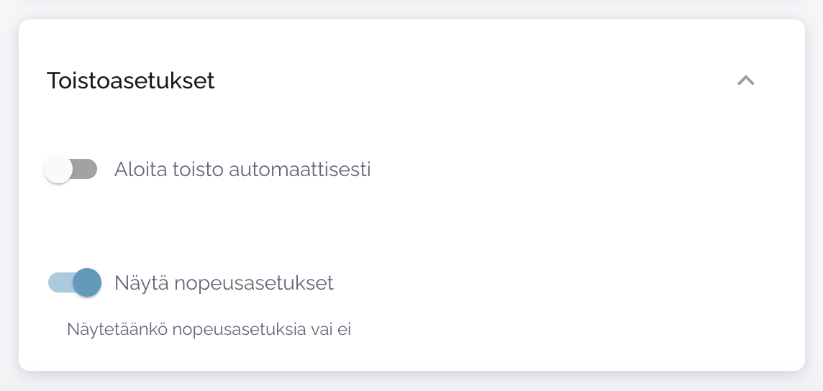Click the label "Näytä nopeusasetukset"
Image resolution: width=823 pixels, height=391 pixels.
click(224, 282)
